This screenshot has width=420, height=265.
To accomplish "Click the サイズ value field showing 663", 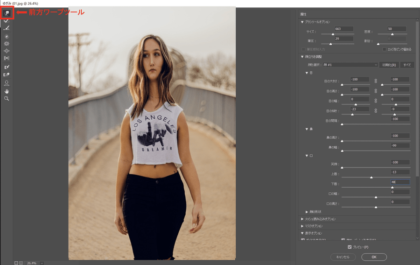I will [343, 29].
